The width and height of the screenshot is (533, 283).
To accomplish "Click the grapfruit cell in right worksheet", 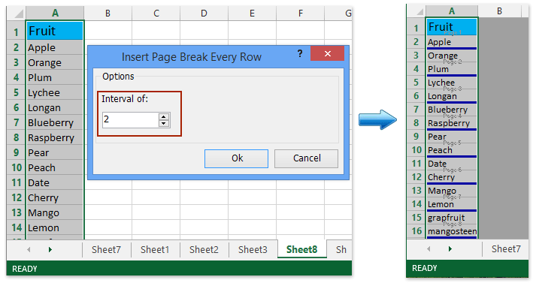I will coord(452,218).
